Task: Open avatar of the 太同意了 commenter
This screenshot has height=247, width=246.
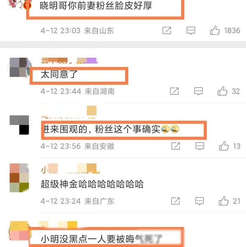Action: [x=19, y=67]
